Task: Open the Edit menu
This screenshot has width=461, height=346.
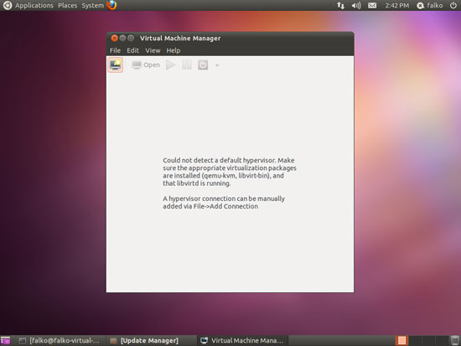Action: [x=133, y=50]
